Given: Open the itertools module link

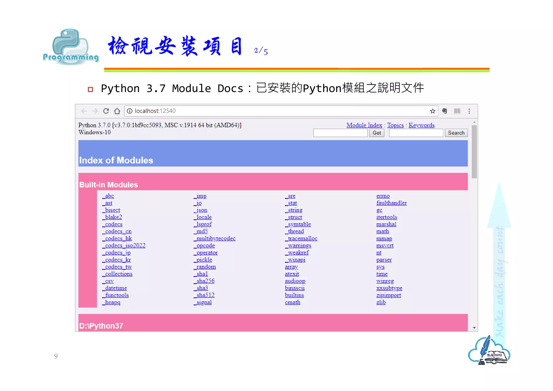Looking at the screenshot, I should (x=387, y=217).
